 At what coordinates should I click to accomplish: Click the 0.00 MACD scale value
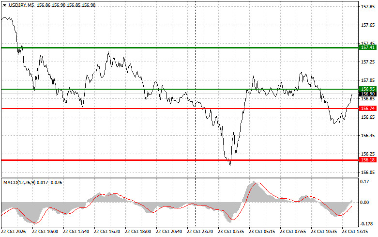coord(364,203)
